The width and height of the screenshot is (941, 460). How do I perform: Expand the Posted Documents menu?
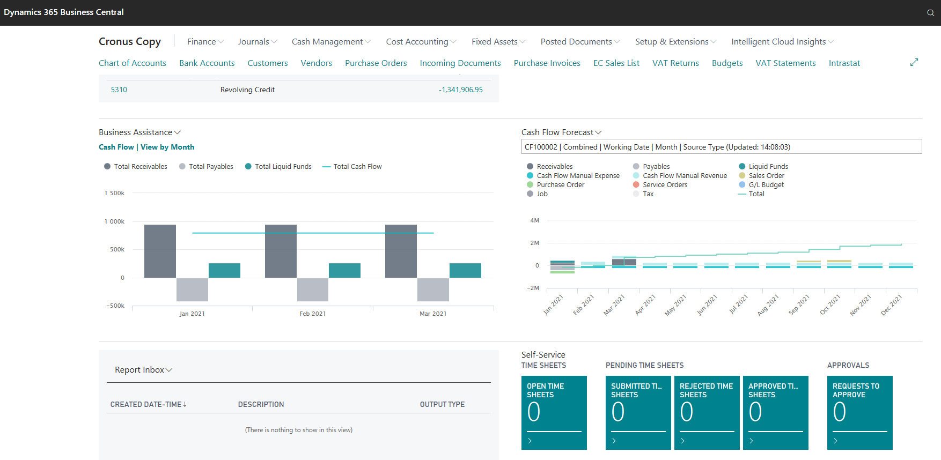click(580, 42)
